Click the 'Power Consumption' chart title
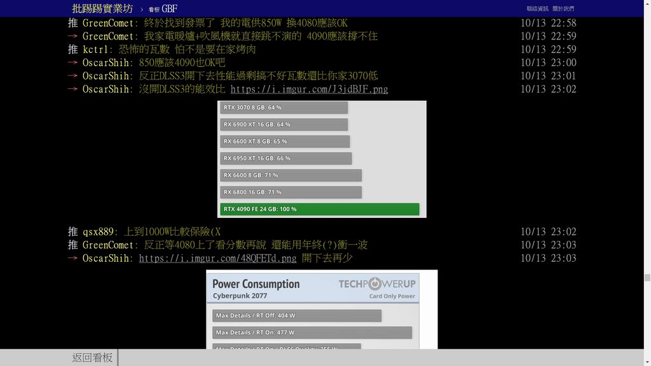651x366 pixels. tap(256, 284)
